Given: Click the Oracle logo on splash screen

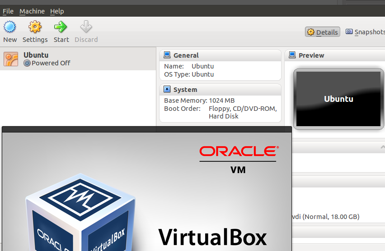Looking at the screenshot, I should pyautogui.click(x=239, y=151).
